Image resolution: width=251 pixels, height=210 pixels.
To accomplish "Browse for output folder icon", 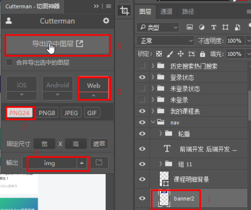I will click(99, 163).
